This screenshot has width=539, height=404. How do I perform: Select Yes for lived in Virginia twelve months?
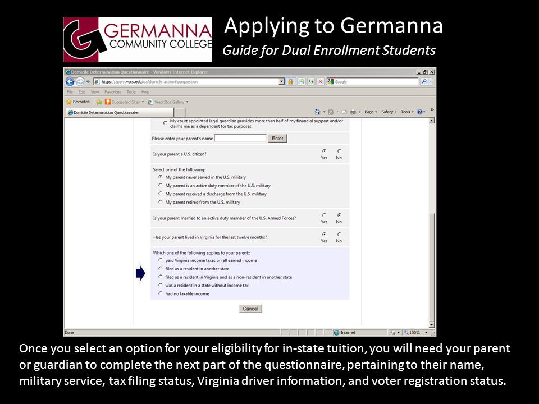[324, 235]
